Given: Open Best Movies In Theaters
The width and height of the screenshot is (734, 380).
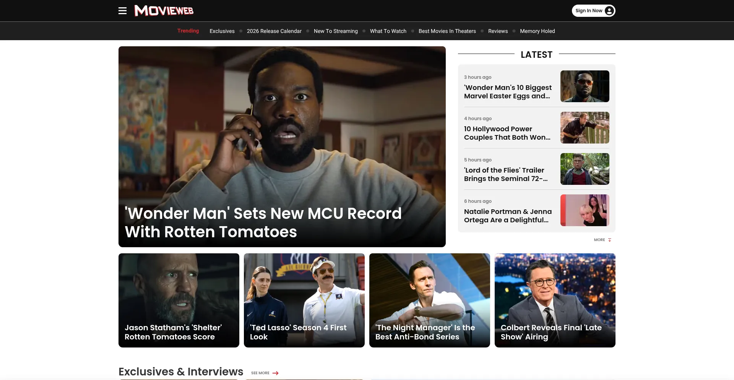Looking at the screenshot, I should [447, 31].
